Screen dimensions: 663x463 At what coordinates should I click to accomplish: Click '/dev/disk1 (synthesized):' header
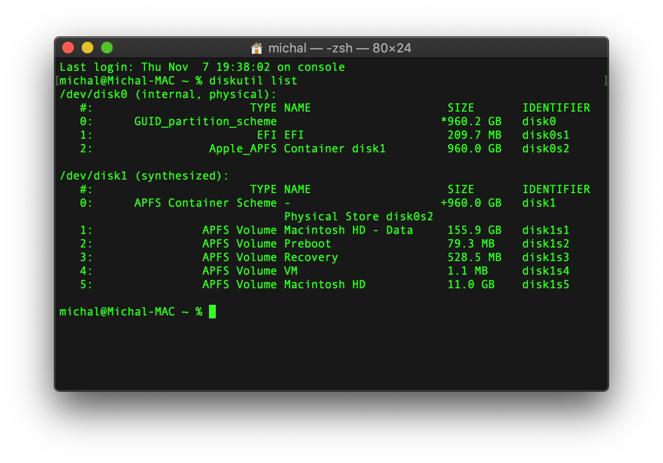pos(144,176)
